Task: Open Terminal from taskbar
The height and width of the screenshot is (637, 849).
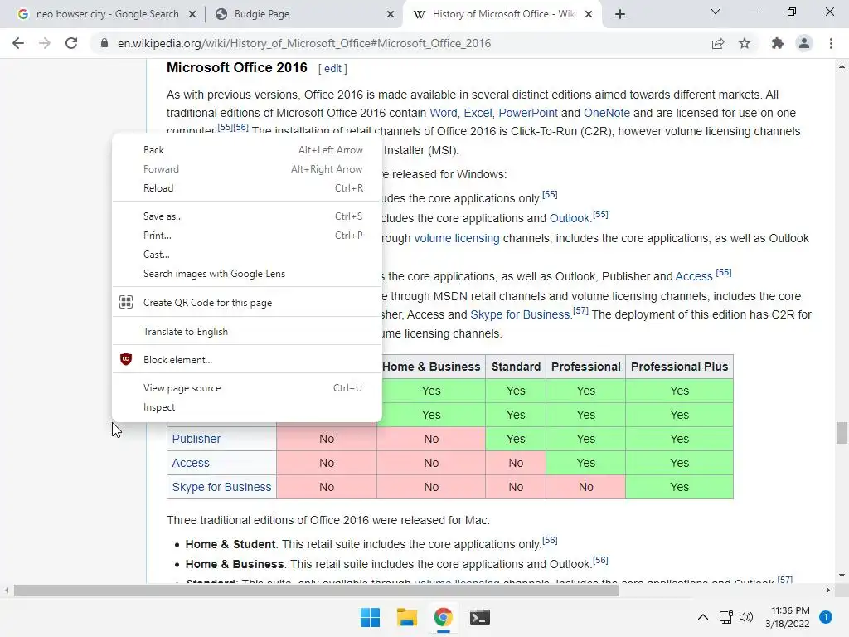Action: [x=480, y=617]
